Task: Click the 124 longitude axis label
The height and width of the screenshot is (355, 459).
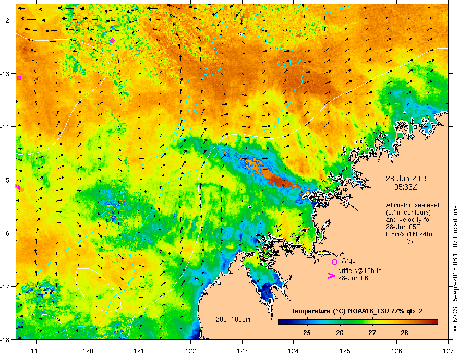Action: coord(294,351)
